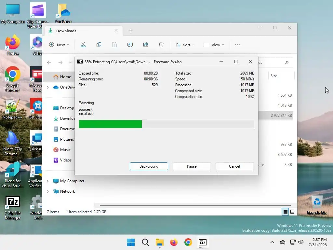Pause the extraction
The image size is (333, 250).
click(x=192, y=166)
